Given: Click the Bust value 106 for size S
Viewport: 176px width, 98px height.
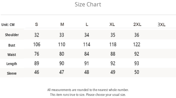Looking at the screenshot, I should click(x=37, y=44).
